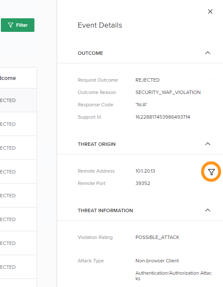223x287 pixels.
Task: Click the POSSIBLE_ATTACK violation rating
Action: (x=157, y=237)
